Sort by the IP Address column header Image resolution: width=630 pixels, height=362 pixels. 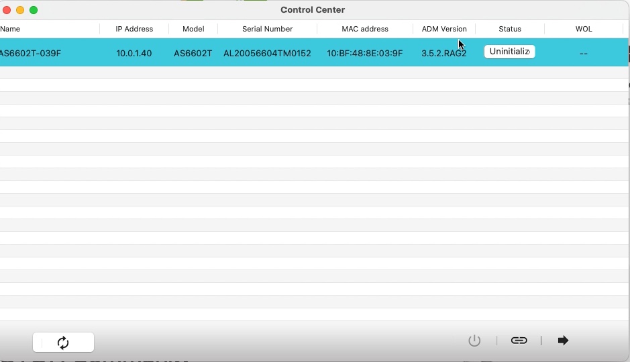[x=134, y=29]
